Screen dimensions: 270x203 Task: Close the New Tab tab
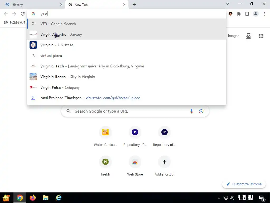tap(124, 5)
